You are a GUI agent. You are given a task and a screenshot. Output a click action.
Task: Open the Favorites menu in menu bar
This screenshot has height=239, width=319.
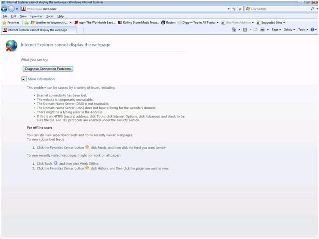pos(36,16)
